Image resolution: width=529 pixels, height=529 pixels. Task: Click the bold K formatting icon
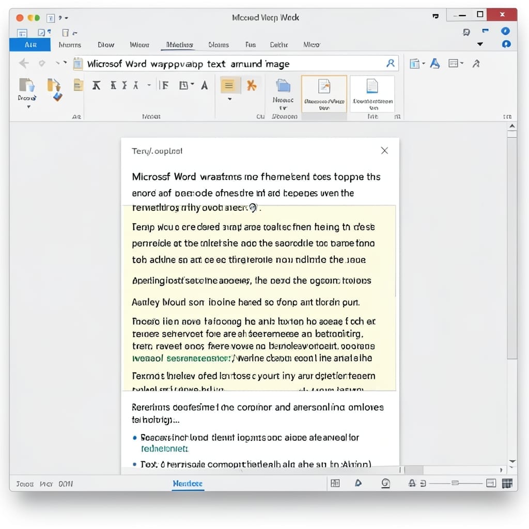coord(97,85)
